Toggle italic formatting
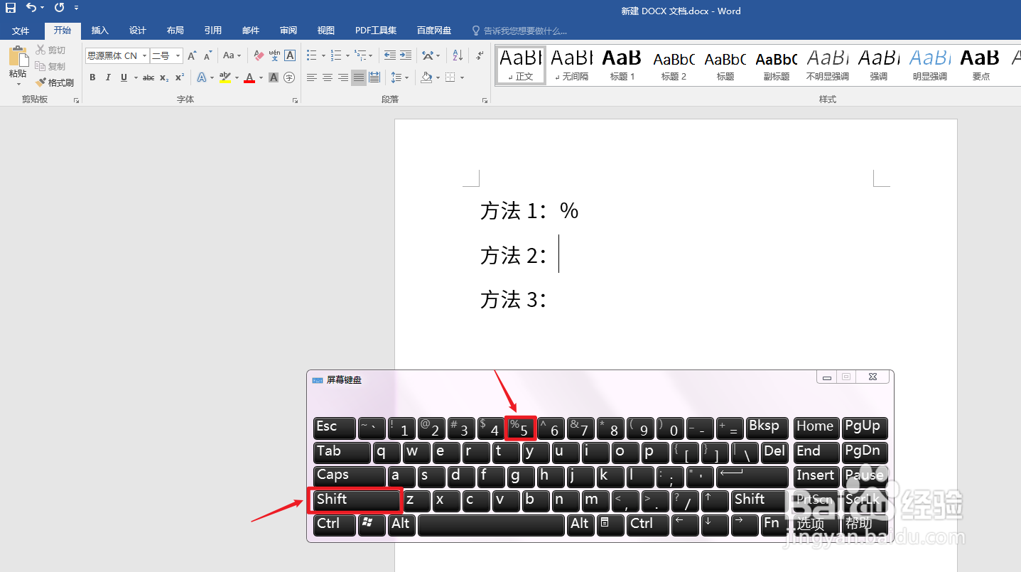Image resolution: width=1021 pixels, height=572 pixels. pos(108,77)
